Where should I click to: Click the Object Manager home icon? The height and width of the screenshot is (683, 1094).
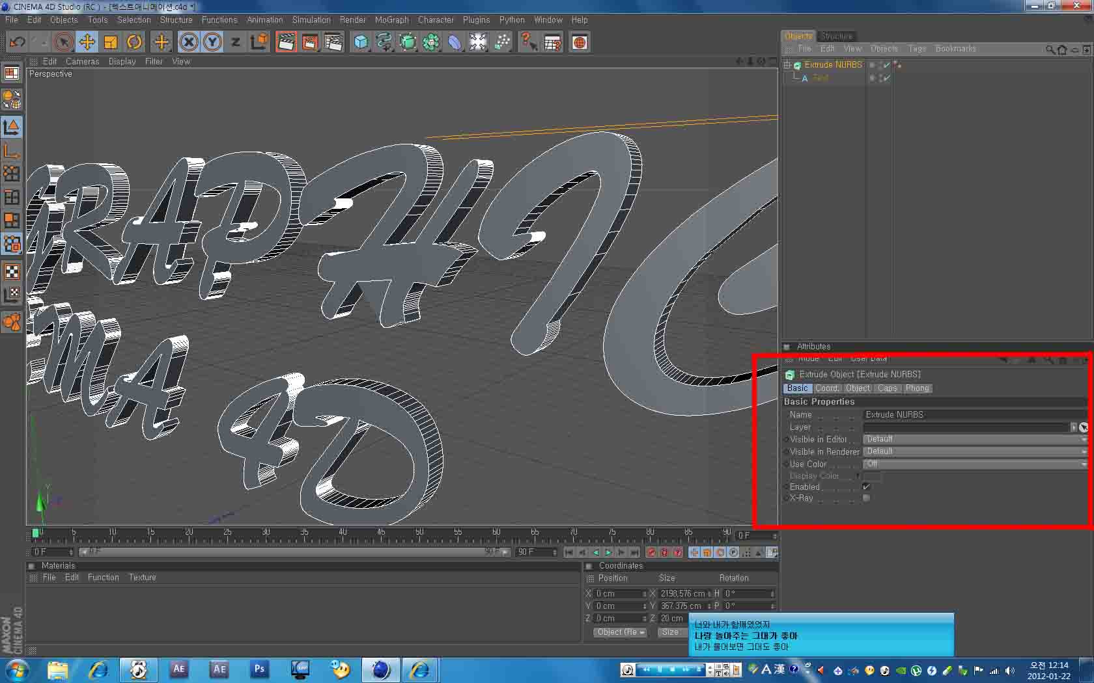click(x=1062, y=49)
